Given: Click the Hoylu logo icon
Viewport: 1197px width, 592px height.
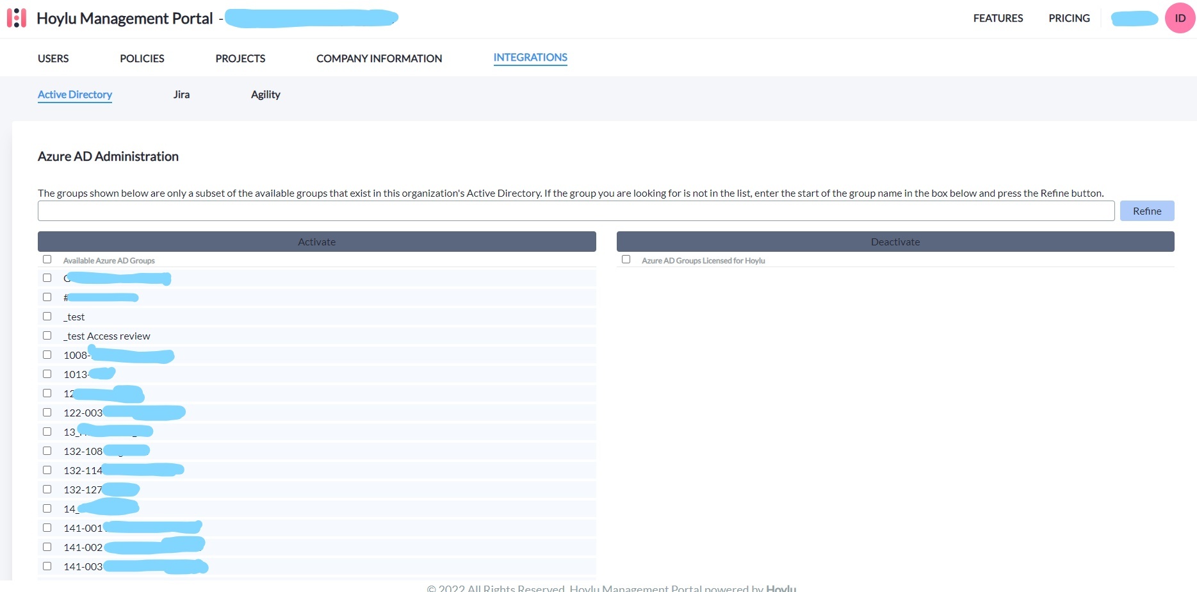Looking at the screenshot, I should pyautogui.click(x=17, y=18).
